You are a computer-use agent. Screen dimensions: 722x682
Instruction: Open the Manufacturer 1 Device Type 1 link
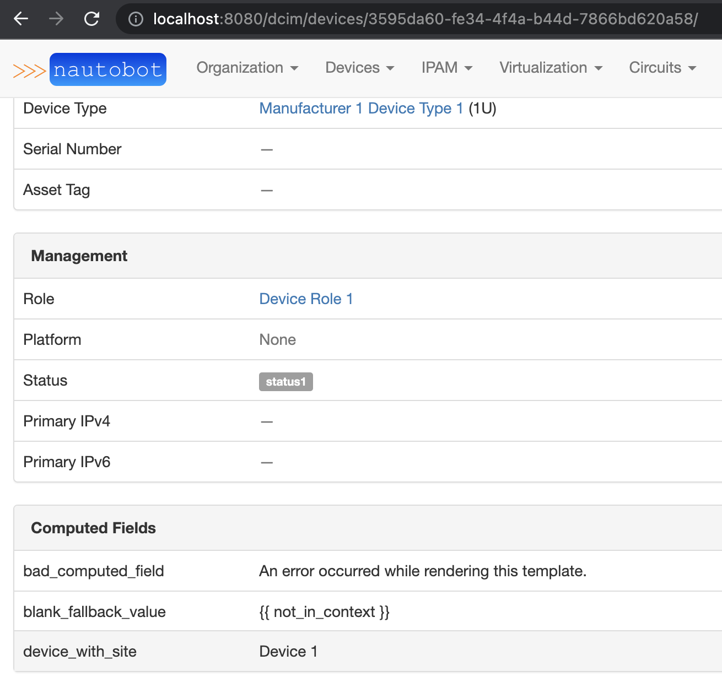pos(361,109)
